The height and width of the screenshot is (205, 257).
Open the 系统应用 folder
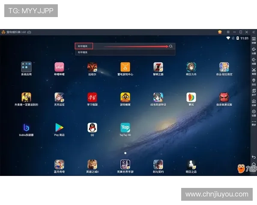pos(26,67)
